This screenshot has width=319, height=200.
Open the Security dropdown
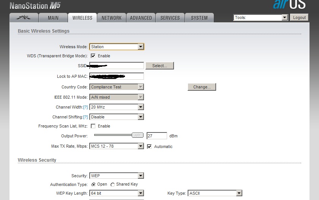coord(117,176)
